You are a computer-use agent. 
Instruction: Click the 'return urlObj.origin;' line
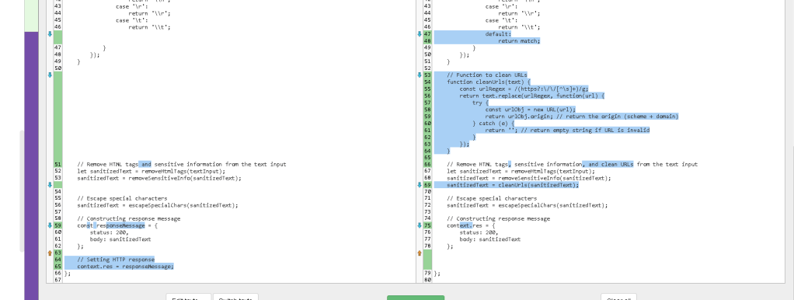coord(581,116)
